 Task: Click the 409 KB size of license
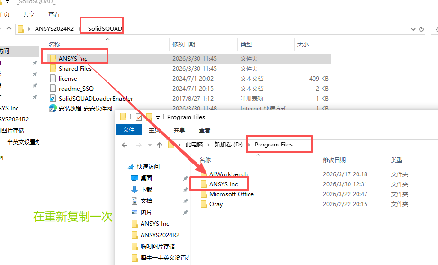319,79
